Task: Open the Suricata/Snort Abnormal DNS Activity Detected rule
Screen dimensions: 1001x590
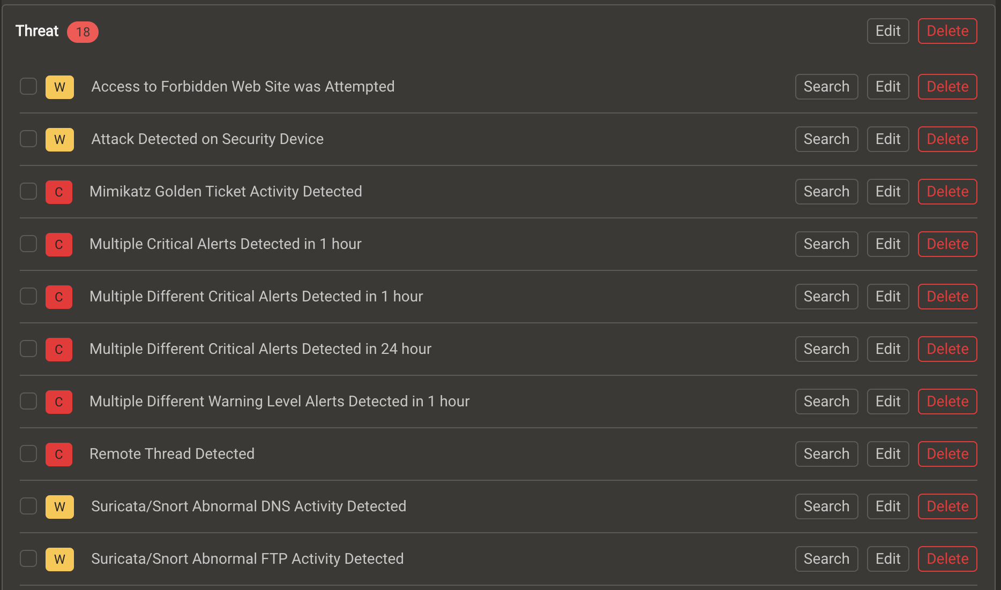Action: (249, 506)
